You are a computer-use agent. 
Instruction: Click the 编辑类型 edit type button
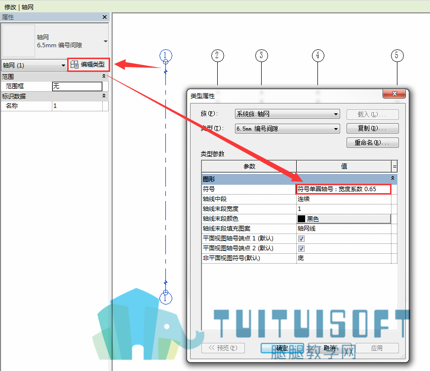(x=88, y=65)
